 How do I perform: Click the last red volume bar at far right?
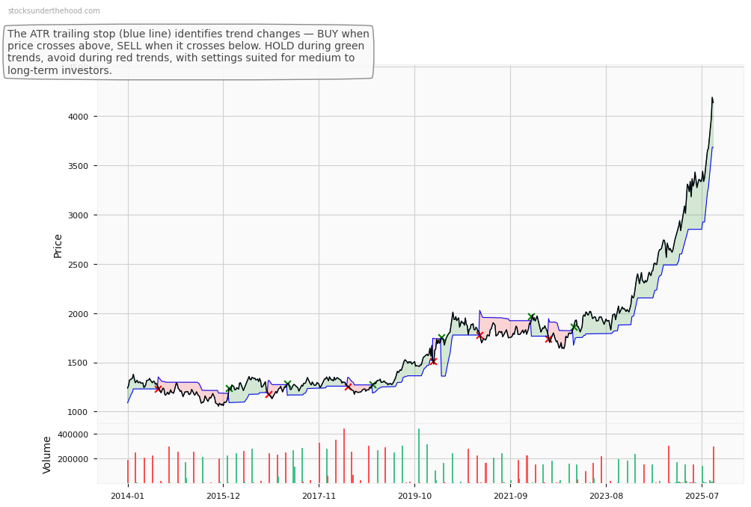point(714,464)
